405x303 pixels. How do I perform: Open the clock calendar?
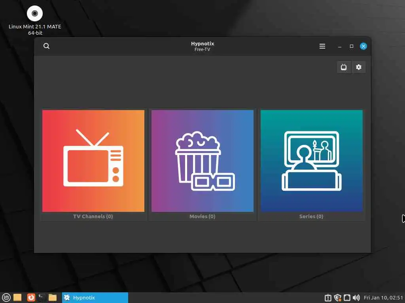(x=383, y=298)
